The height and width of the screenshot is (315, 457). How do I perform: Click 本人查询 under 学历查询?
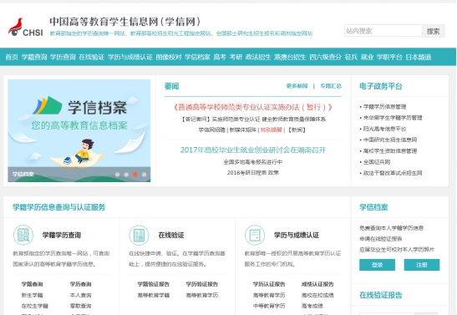point(80,295)
